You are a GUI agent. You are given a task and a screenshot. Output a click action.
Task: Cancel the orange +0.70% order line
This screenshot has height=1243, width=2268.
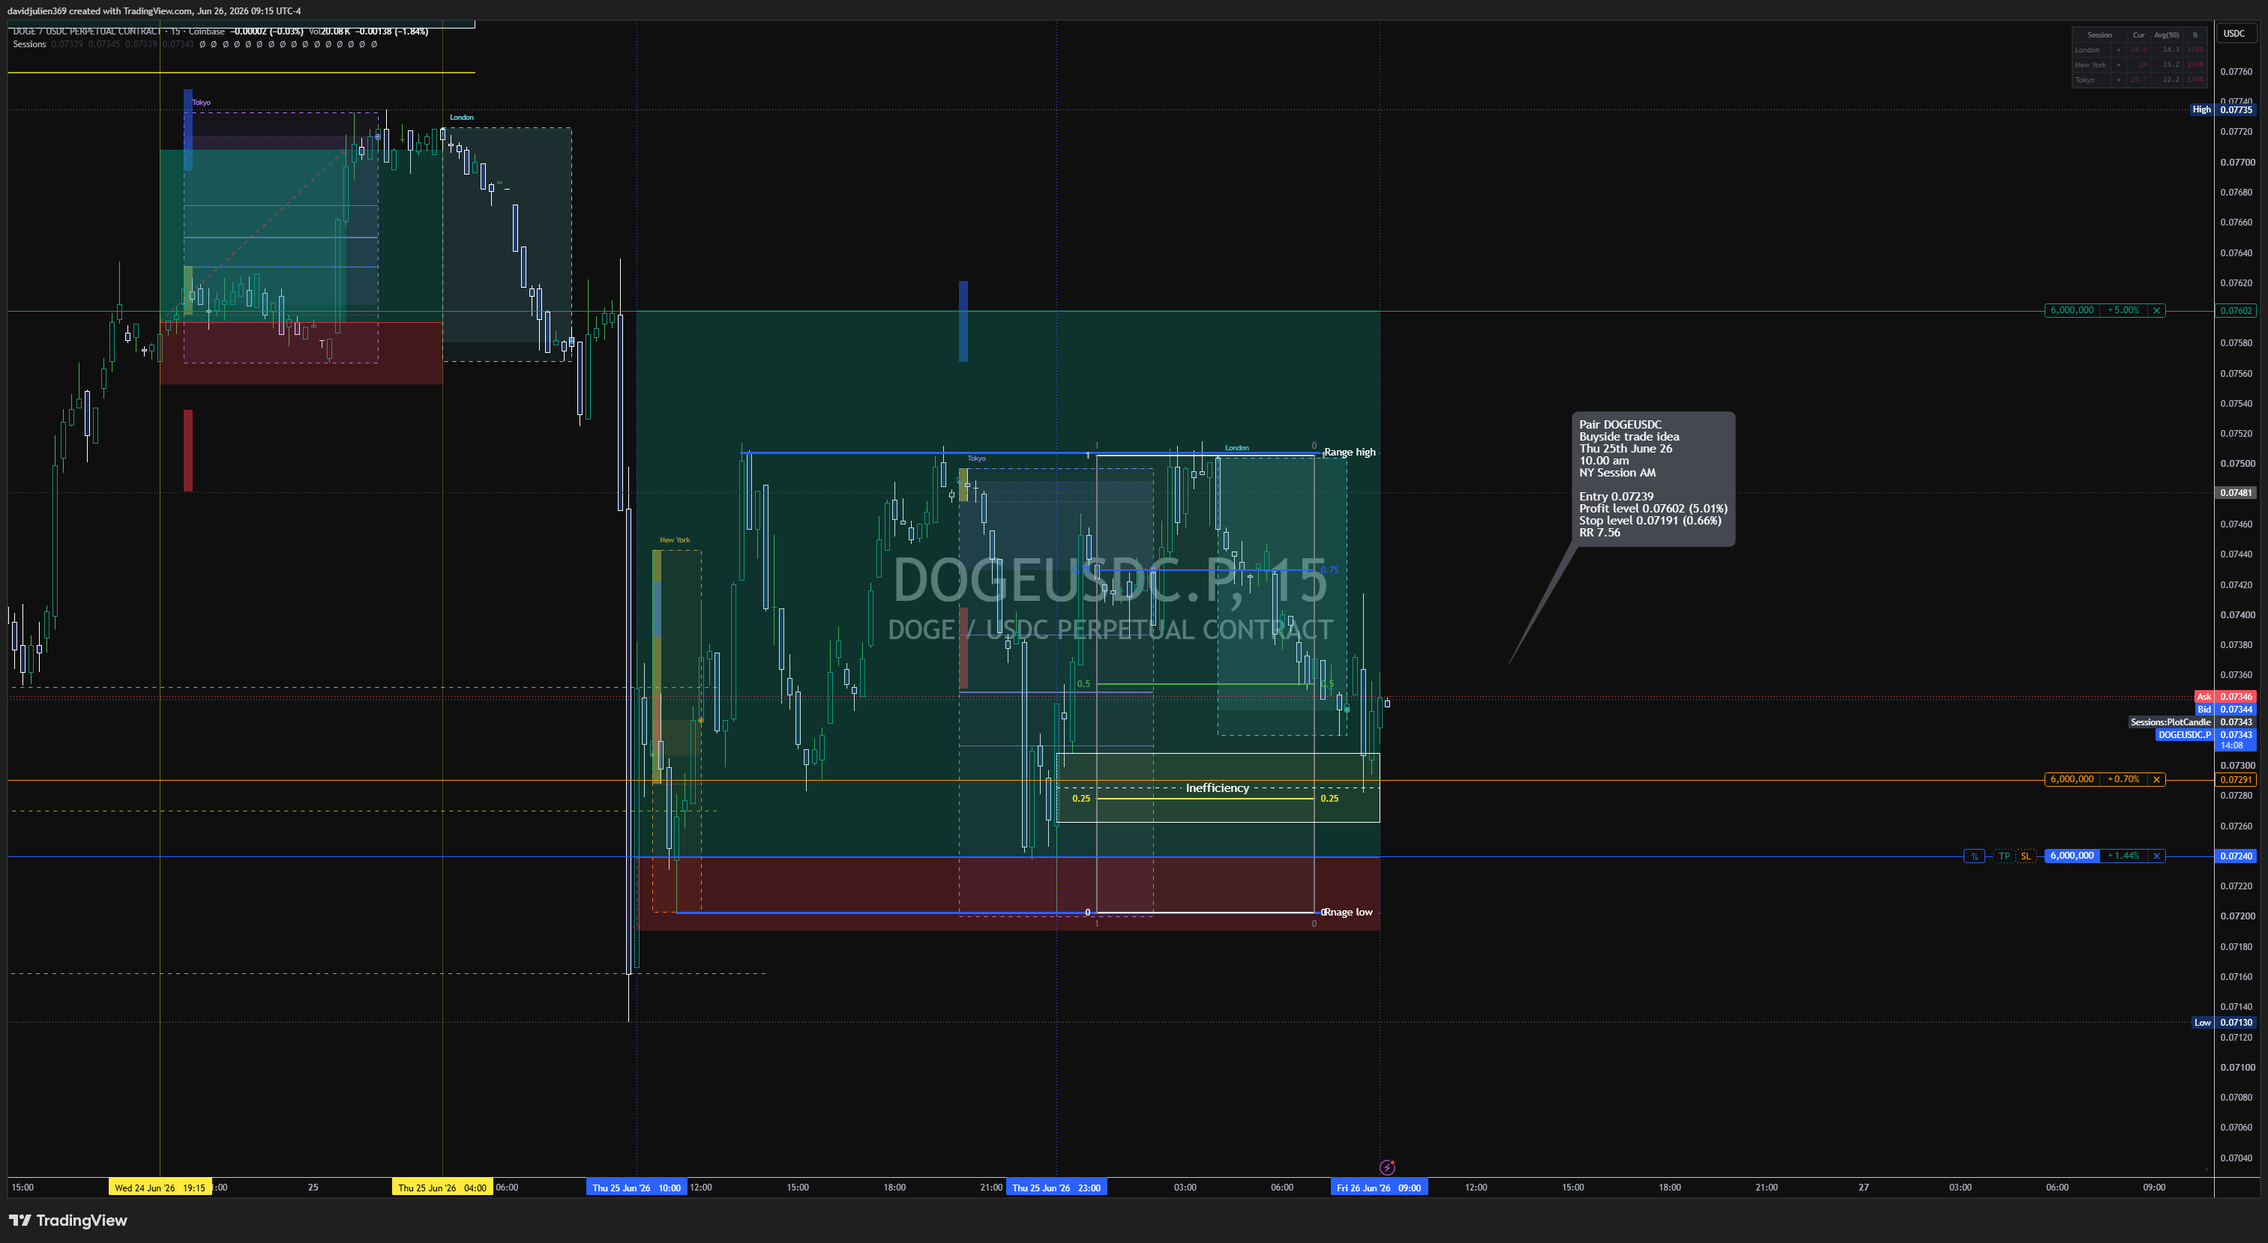tap(2156, 779)
